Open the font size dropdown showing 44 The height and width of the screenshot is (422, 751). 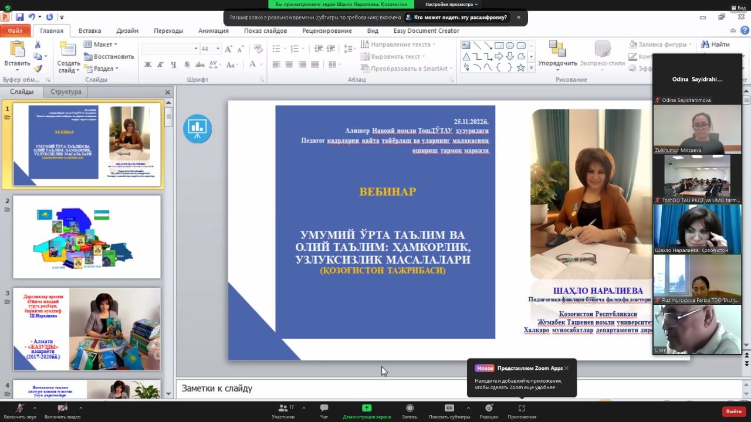[218, 49]
